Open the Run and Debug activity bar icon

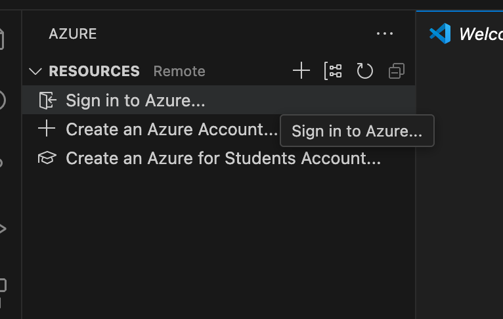(x=2, y=228)
